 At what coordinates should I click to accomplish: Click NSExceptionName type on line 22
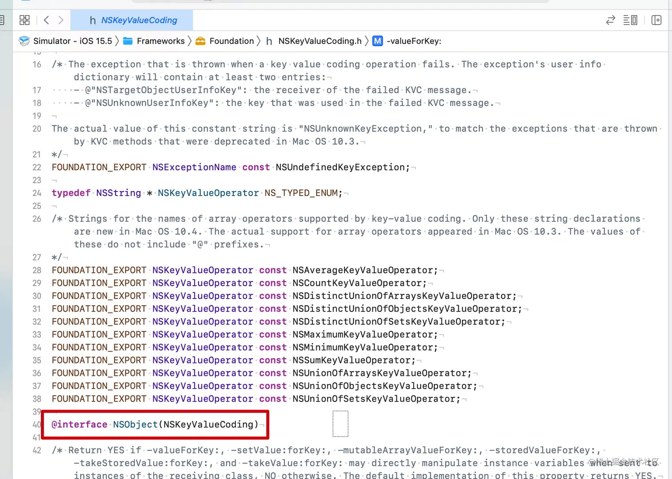tap(194, 167)
